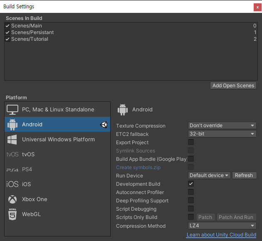
Task: Select the PS4 platform row
Action: point(57,170)
